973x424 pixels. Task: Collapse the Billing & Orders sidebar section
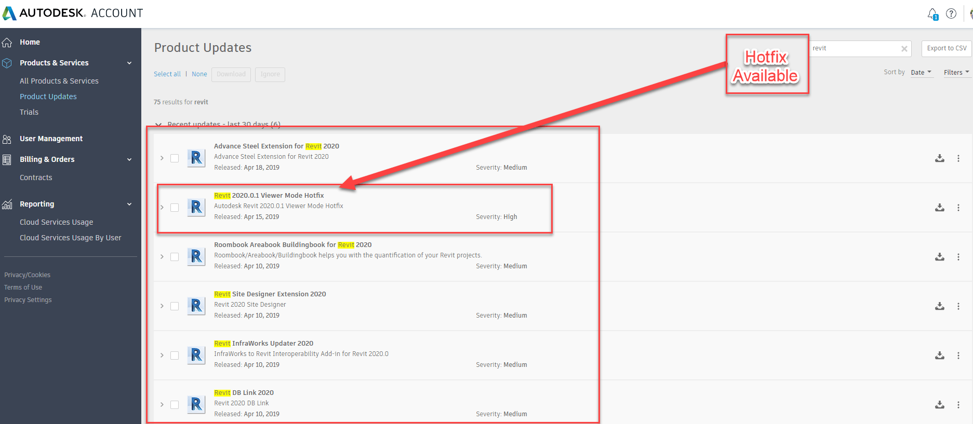coord(129,160)
